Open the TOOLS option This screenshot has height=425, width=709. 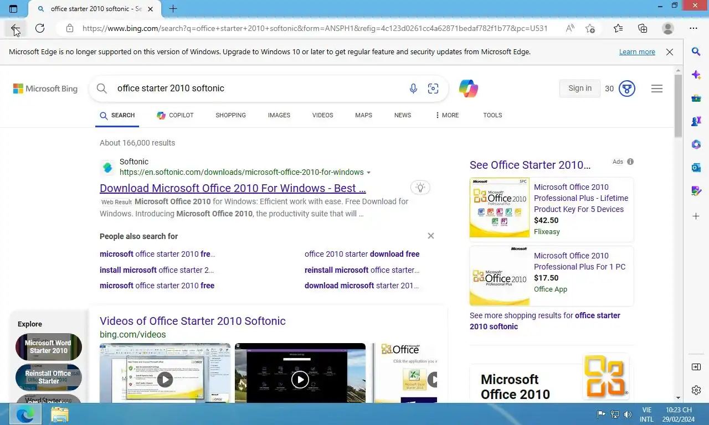click(x=492, y=115)
